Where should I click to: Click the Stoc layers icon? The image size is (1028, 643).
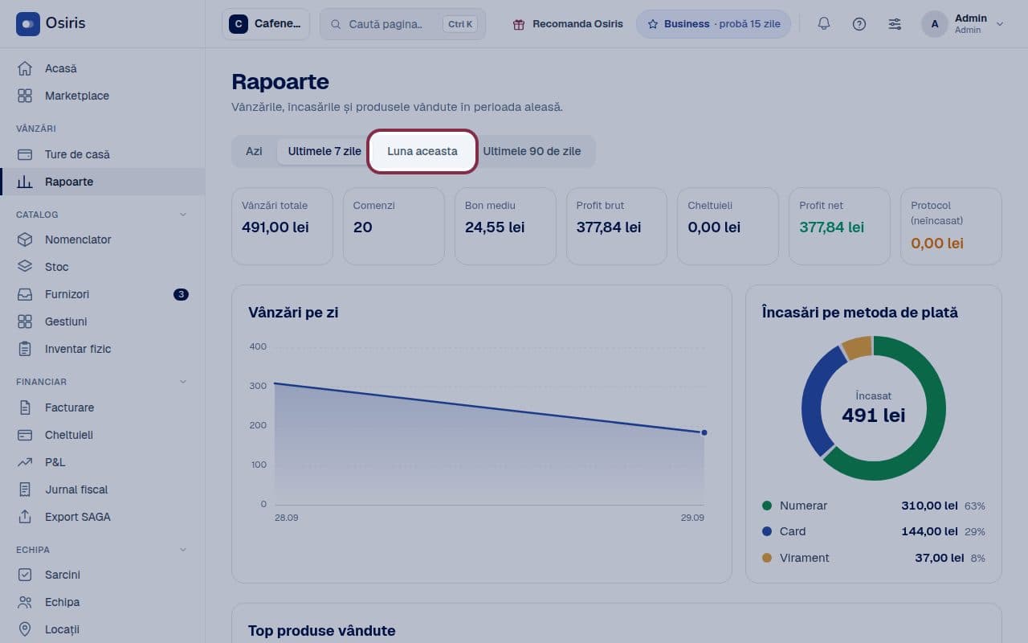(x=25, y=267)
